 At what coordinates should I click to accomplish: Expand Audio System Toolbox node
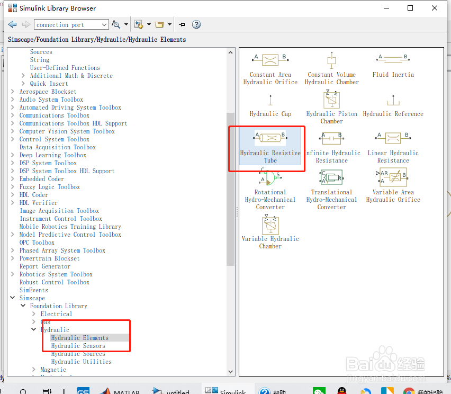(12, 99)
